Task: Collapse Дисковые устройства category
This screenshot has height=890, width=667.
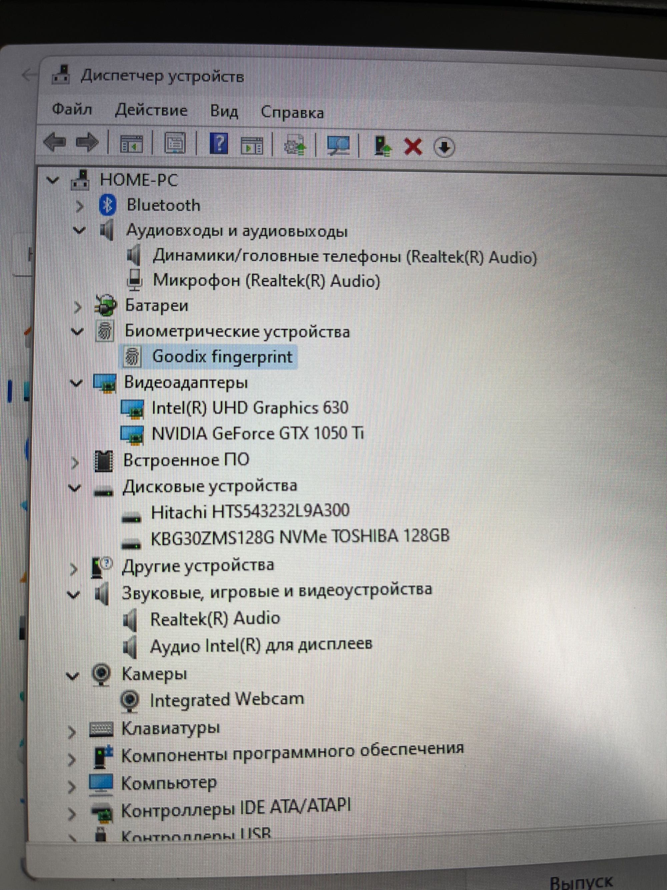Action: [x=75, y=488]
